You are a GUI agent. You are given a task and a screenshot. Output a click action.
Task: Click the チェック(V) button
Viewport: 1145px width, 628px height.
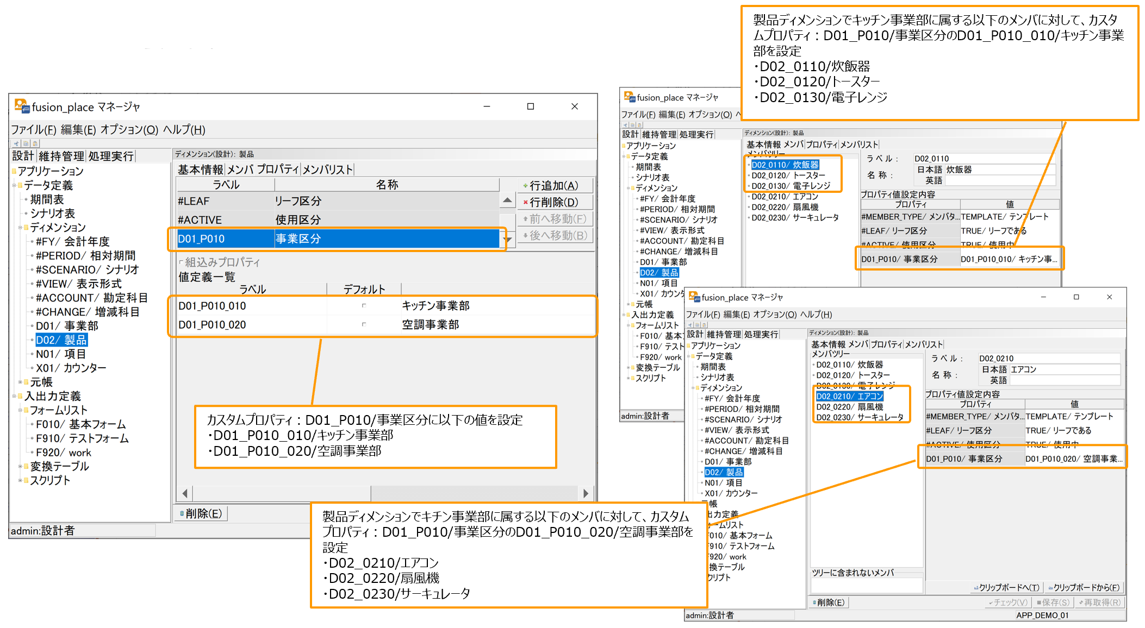pos(1009,602)
